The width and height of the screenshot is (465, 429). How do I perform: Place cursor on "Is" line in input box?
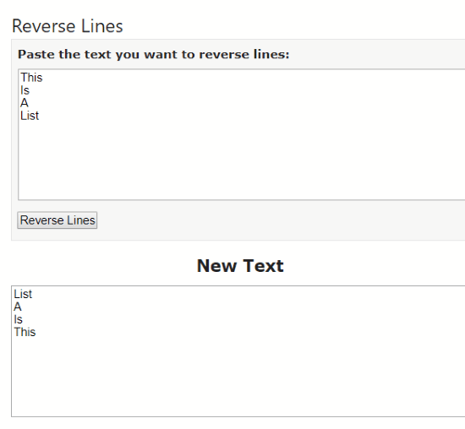(25, 90)
